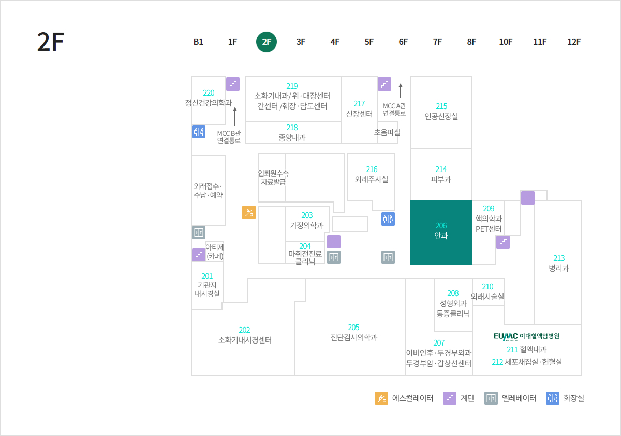Click the stairs icon below 핵의학과 PET센터
Image resolution: width=621 pixels, height=436 pixels.
click(x=503, y=242)
